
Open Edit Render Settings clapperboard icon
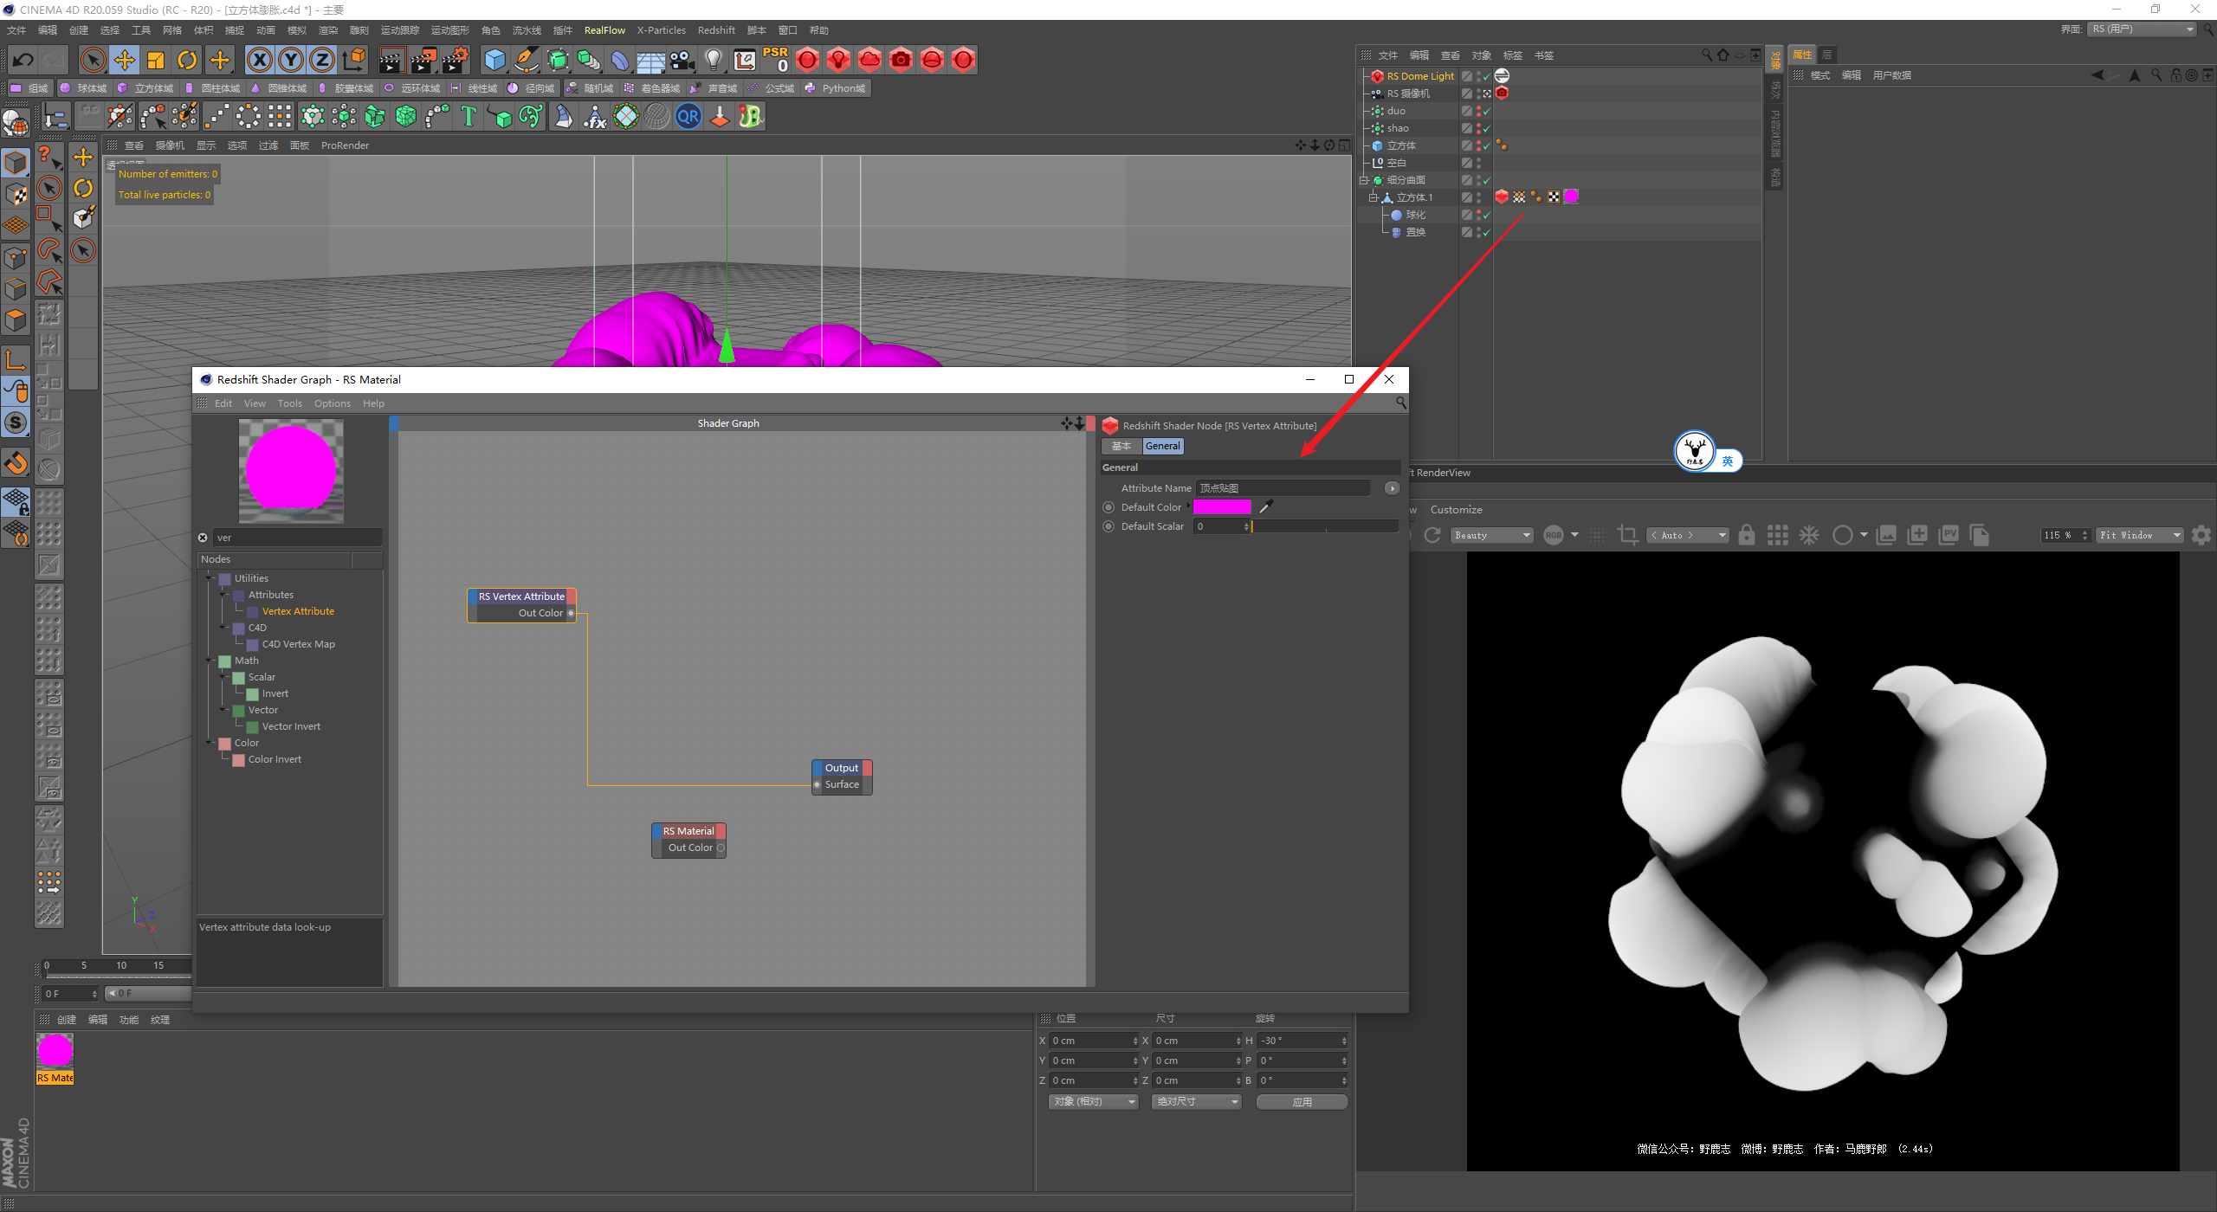point(456,60)
